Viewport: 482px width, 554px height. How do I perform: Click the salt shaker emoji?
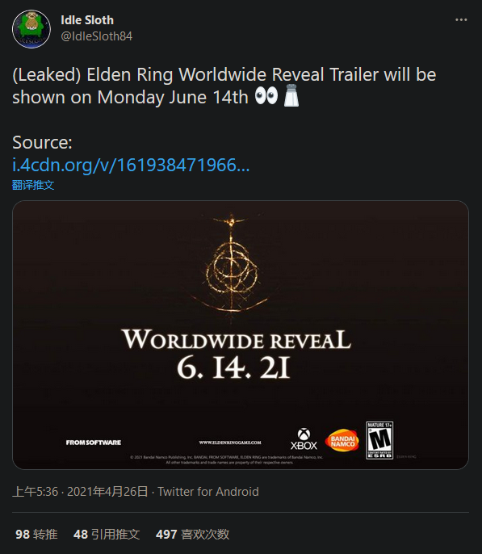tap(291, 96)
